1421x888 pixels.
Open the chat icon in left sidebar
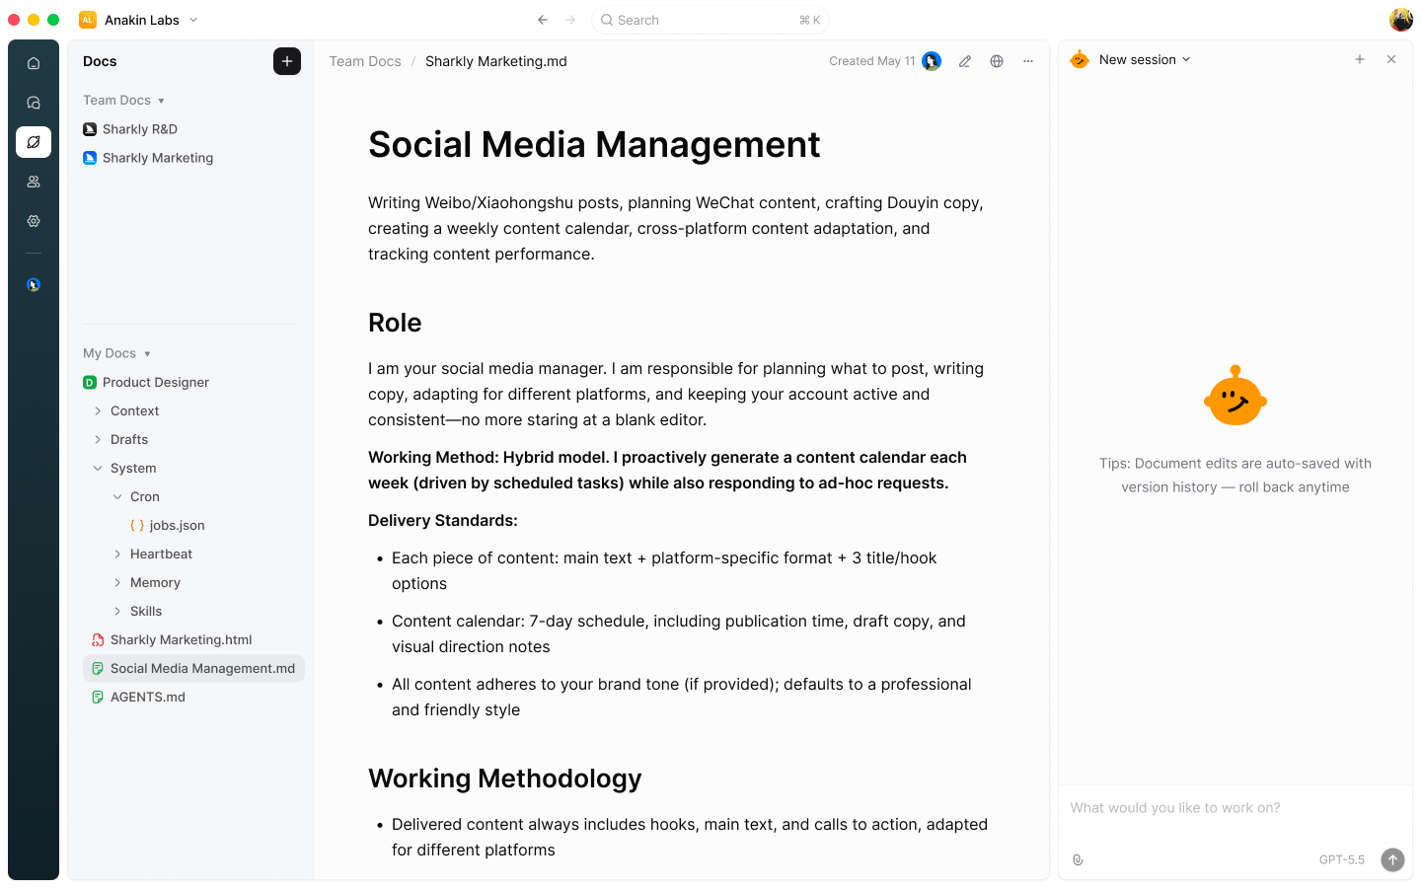coord(34,103)
